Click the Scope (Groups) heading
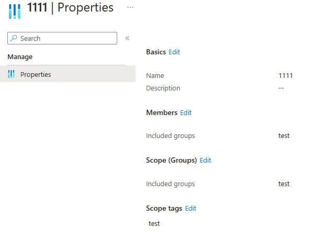Image resolution: width=314 pixels, height=240 pixels. click(172, 161)
